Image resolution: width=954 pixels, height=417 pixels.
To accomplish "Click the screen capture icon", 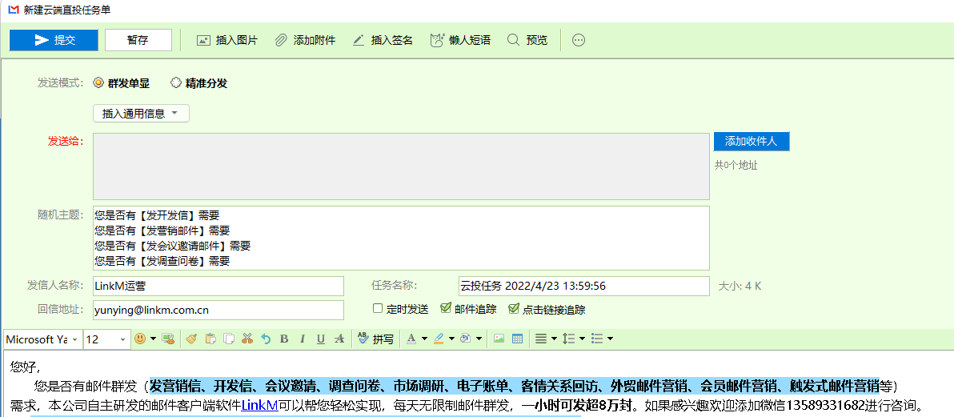I will click(x=168, y=339).
